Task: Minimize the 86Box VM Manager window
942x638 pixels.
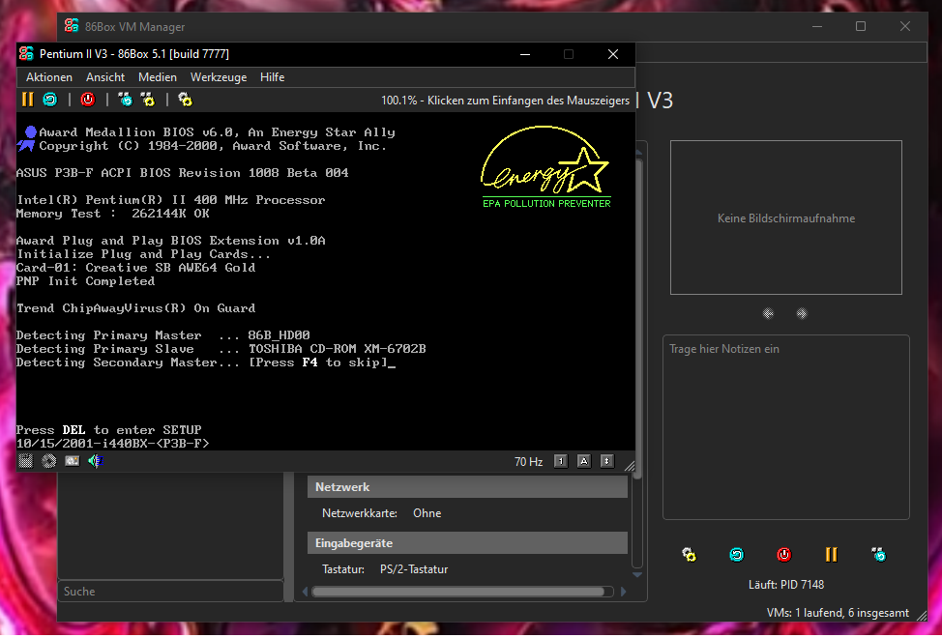Action: click(817, 26)
